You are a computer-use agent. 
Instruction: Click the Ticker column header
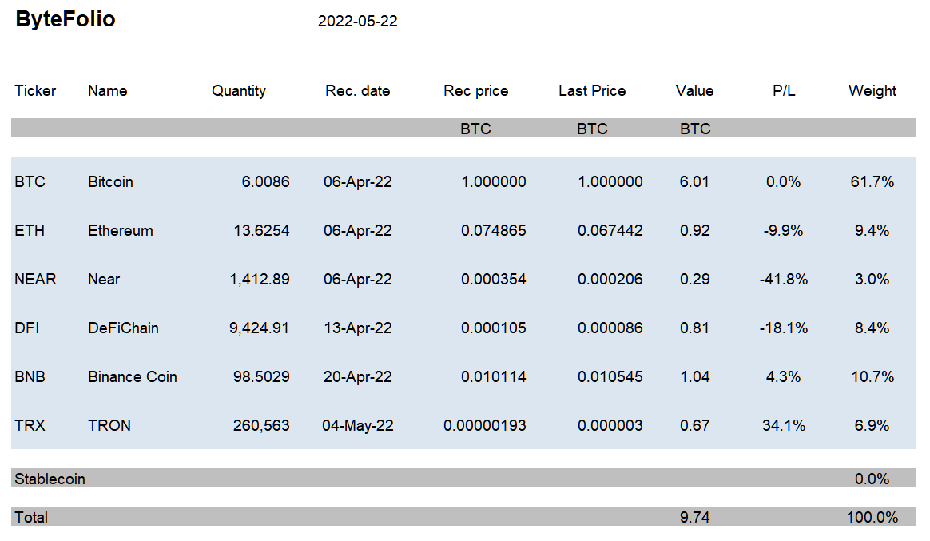[x=35, y=91]
